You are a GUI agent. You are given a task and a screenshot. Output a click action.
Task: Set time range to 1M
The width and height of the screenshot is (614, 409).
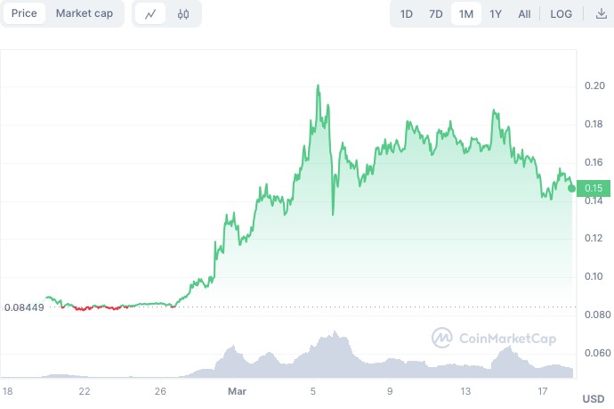pyautogui.click(x=466, y=14)
